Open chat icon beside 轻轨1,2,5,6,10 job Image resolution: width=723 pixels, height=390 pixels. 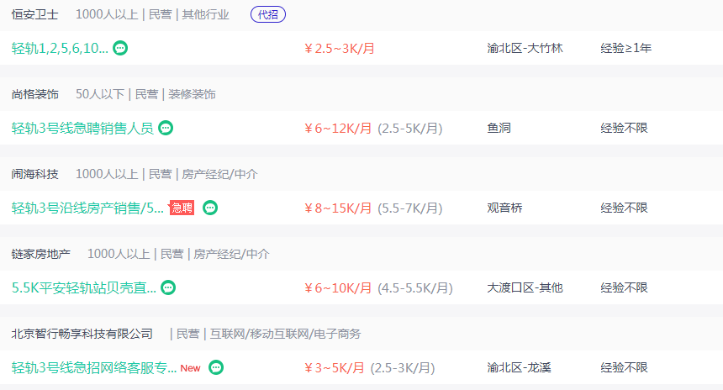pyautogui.click(x=120, y=48)
